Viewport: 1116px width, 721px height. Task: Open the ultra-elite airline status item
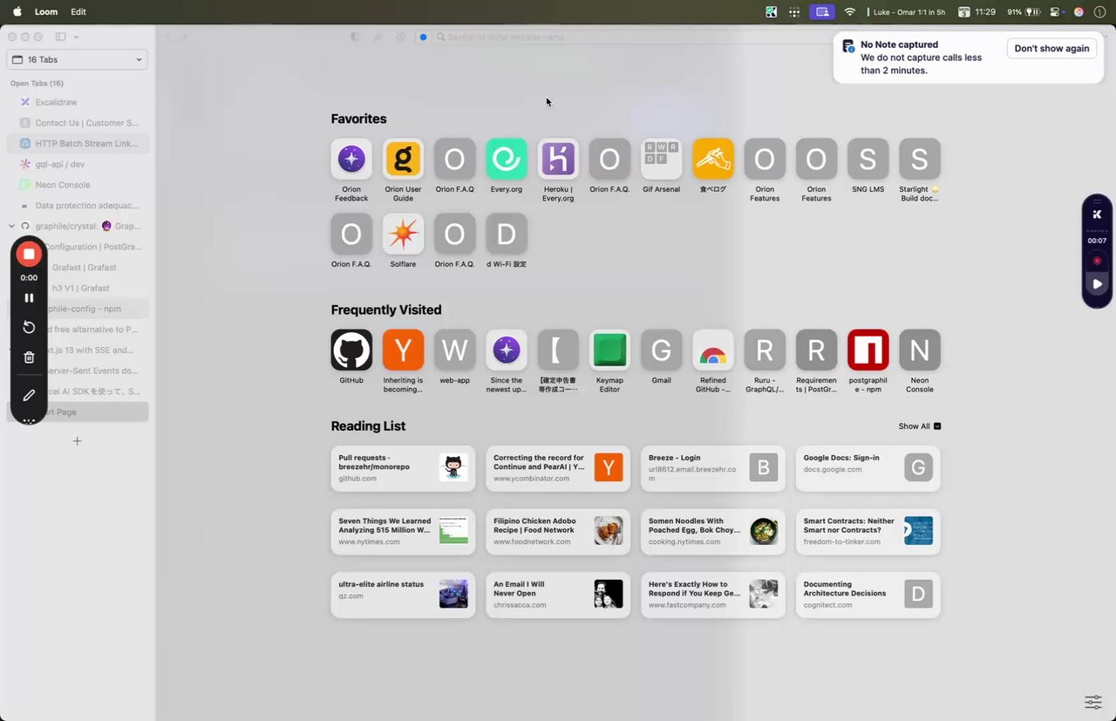[x=403, y=595]
